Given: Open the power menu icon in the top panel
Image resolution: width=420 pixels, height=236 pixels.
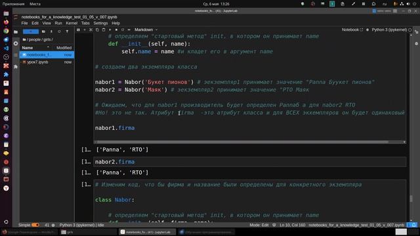Looking at the screenshot, I should click(x=415, y=4).
